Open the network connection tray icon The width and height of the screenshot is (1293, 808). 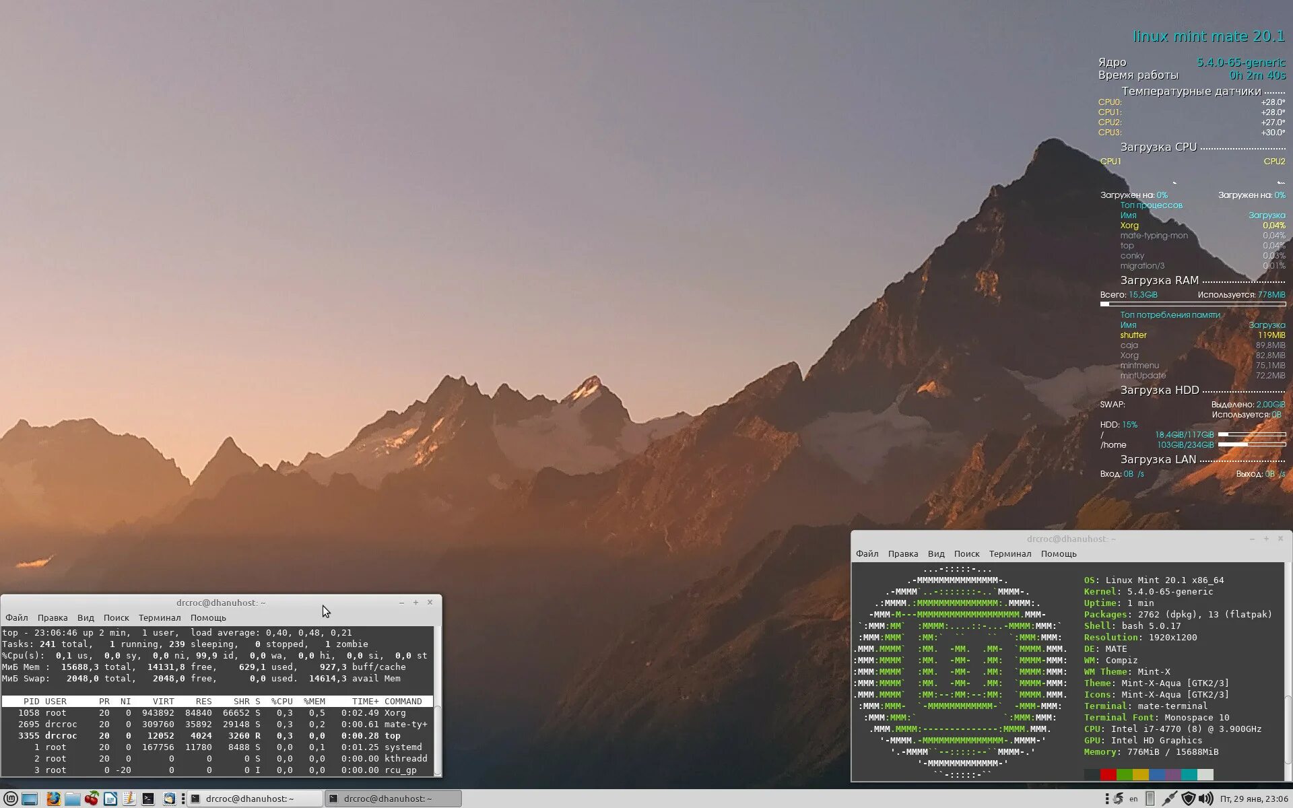coord(1170,799)
